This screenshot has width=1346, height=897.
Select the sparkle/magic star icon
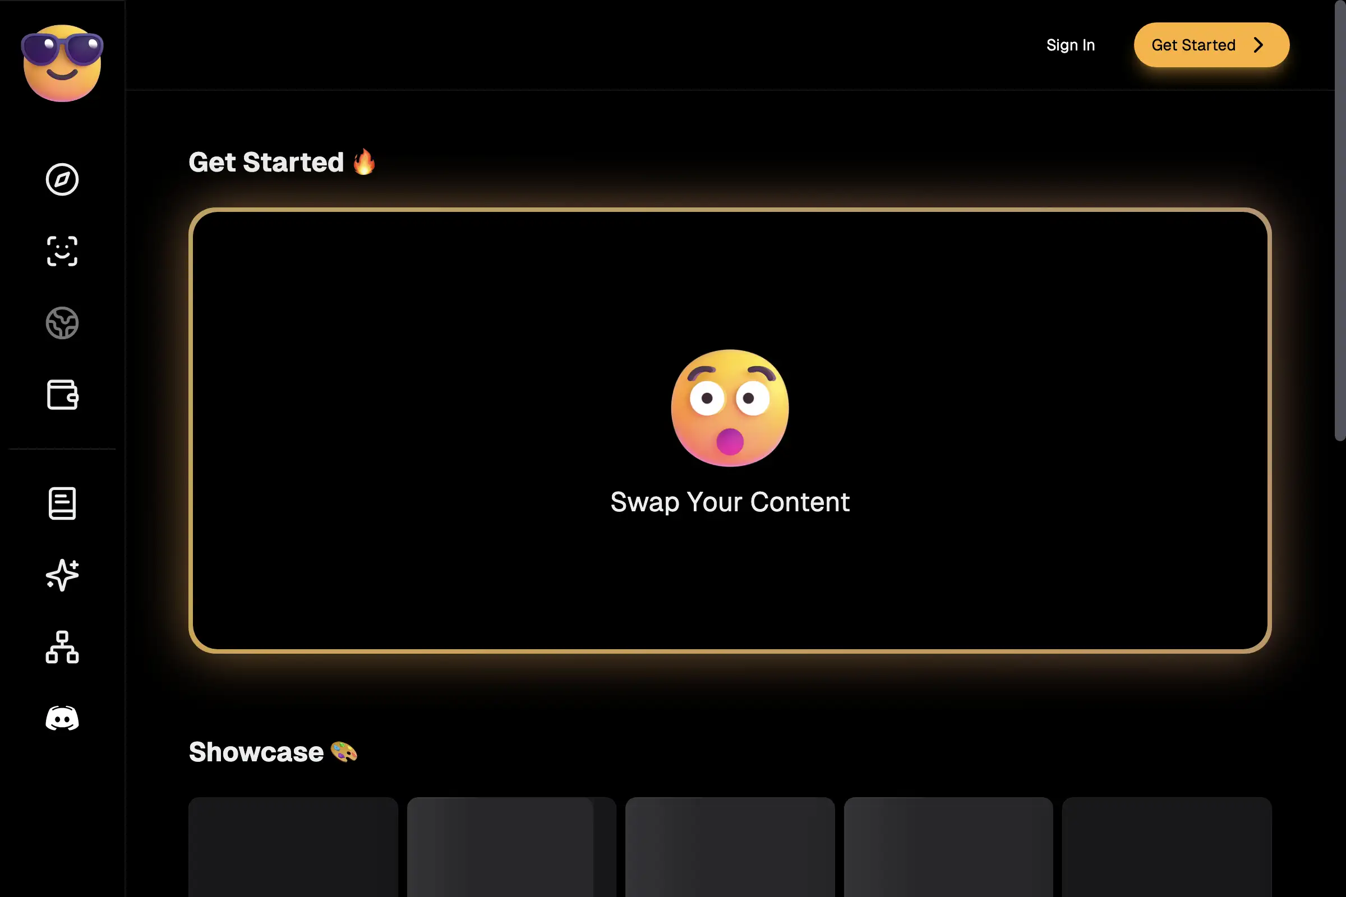click(62, 575)
